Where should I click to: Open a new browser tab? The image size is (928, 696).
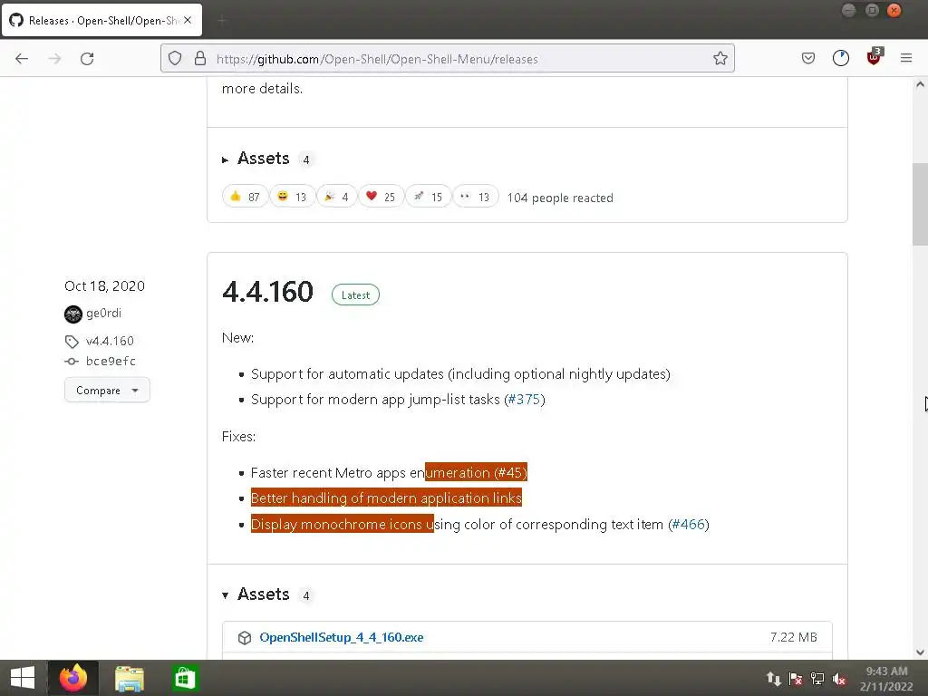pyautogui.click(x=223, y=21)
